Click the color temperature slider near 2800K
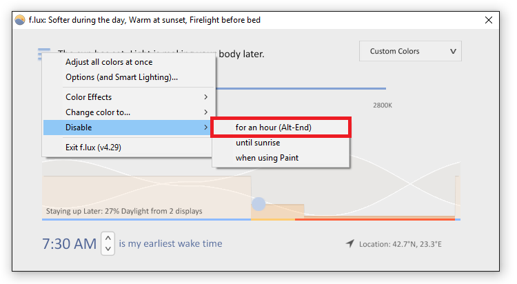Viewport: 517px width, 284px height. 301,88
